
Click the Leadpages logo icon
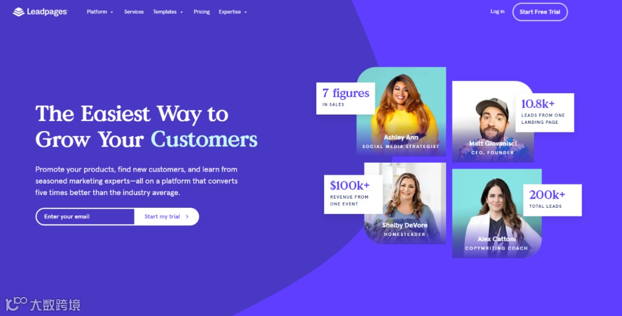point(18,12)
